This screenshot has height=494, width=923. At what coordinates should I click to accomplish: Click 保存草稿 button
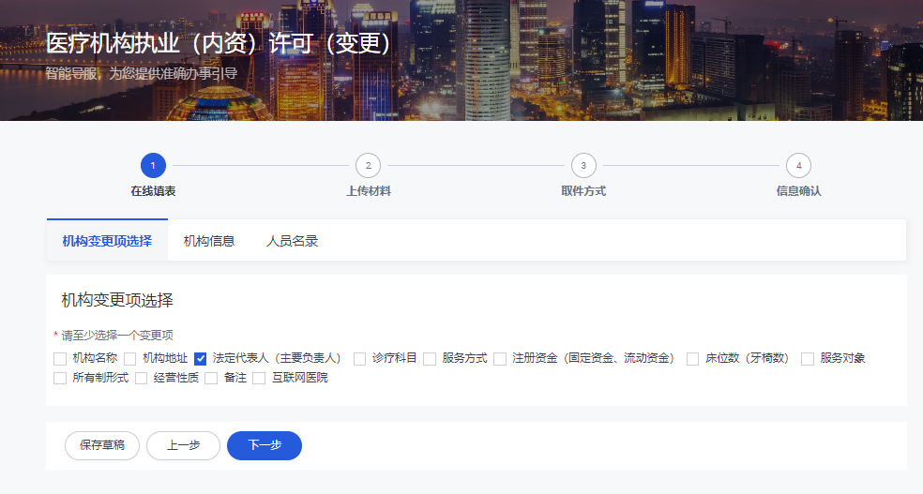coord(102,445)
